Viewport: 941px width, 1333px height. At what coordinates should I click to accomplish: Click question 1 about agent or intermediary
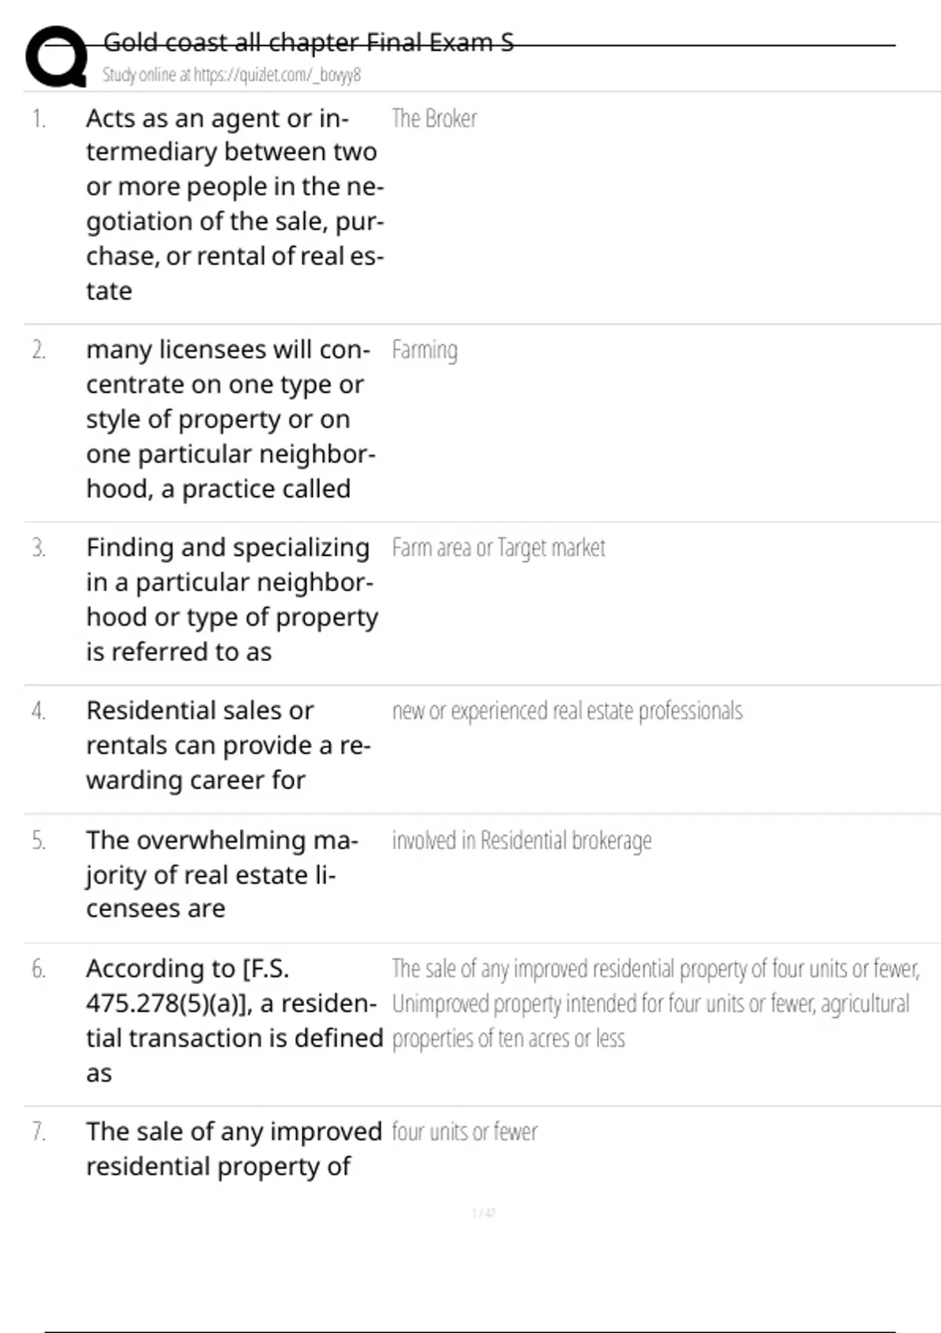234,204
